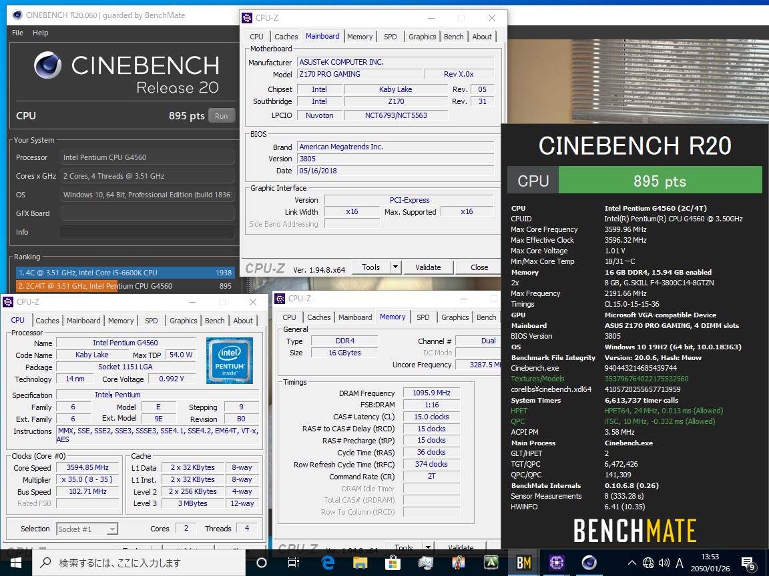
Task: Open Task View from the taskbar
Action: (293, 563)
